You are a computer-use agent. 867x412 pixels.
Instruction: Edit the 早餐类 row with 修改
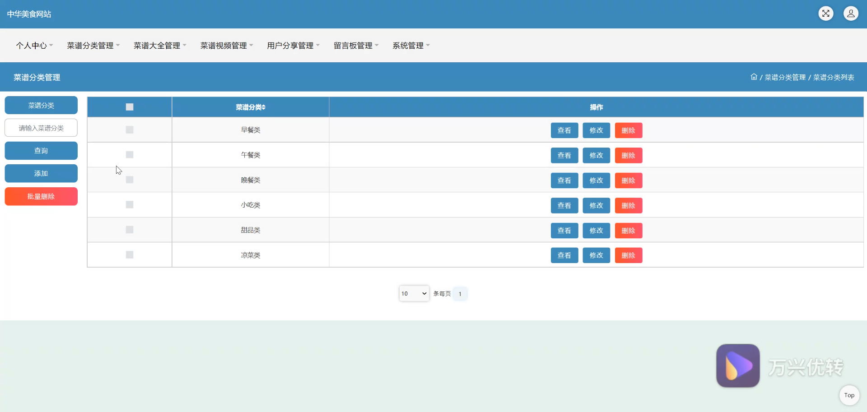click(597, 130)
